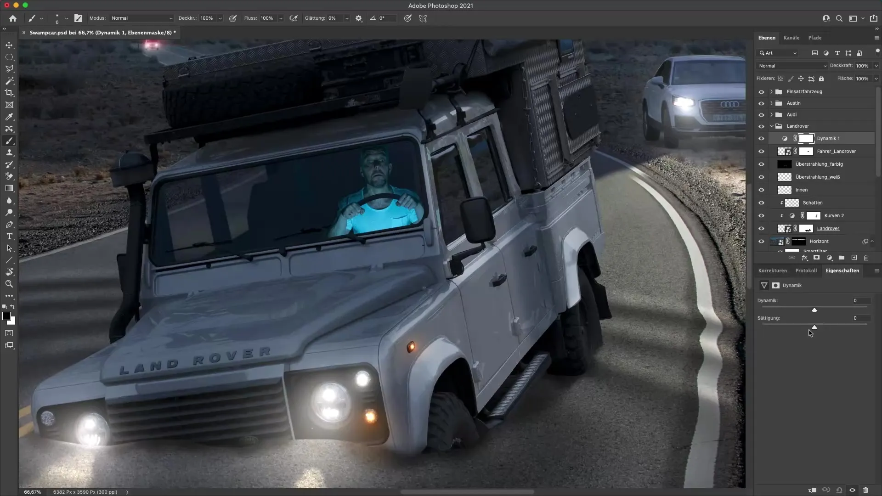
Task: Select the Crop tool
Action: pos(9,93)
